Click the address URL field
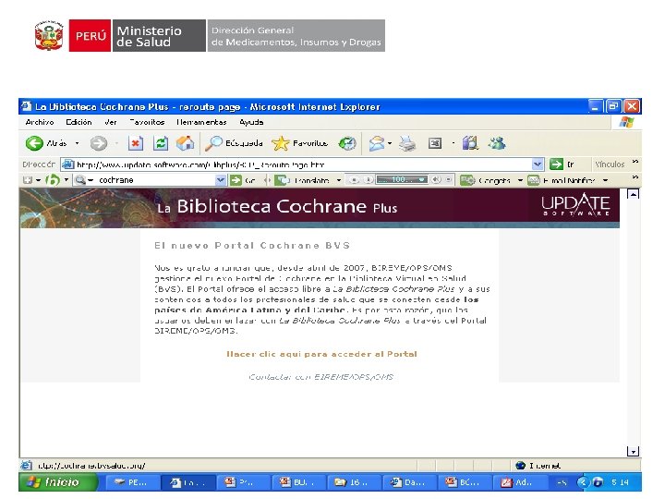 pyautogui.click(x=302, y=164)
